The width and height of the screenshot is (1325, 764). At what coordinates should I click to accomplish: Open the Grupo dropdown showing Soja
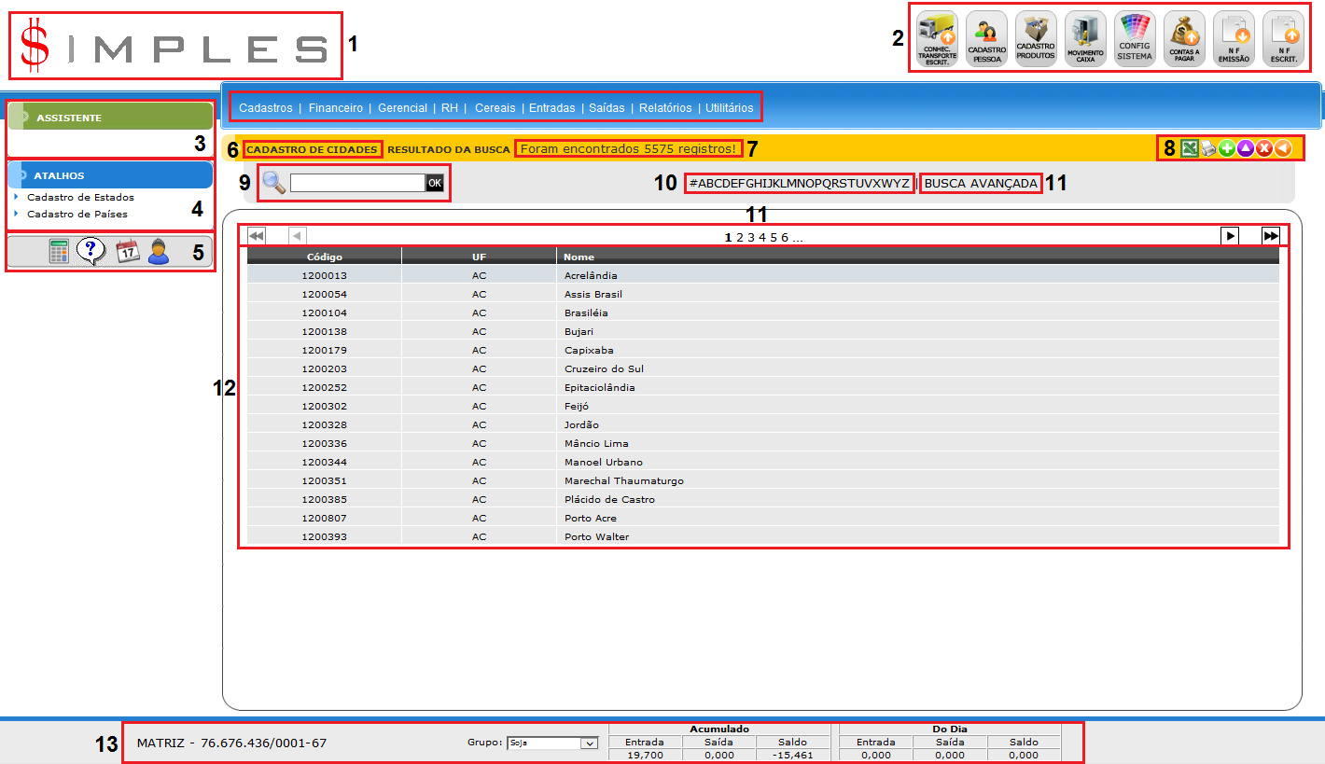point(551,743)
